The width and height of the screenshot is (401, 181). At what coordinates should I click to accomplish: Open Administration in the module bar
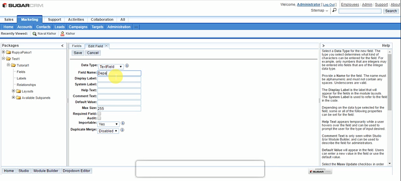(x=119, y=27)
